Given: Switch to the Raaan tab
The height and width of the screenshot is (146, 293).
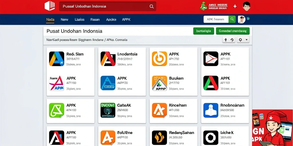Looking at the screenshot, I should (x=95, y=19).
